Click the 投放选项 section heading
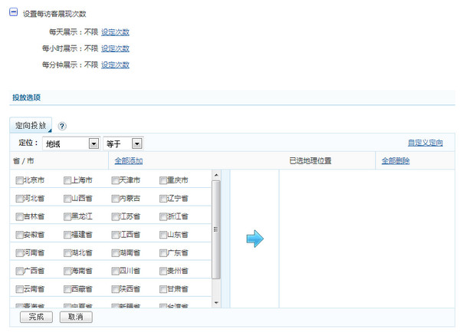 pos(26,97)
